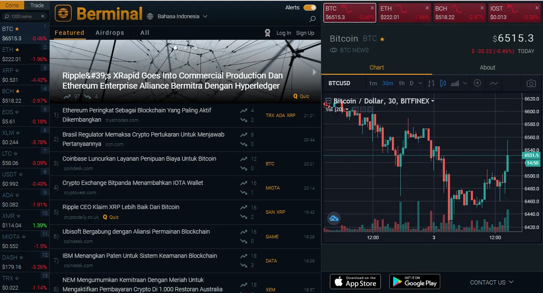Click the downvote trend icon for Bitpanda article
Screen dimensions: 543x293
click(x=244, y=193)
